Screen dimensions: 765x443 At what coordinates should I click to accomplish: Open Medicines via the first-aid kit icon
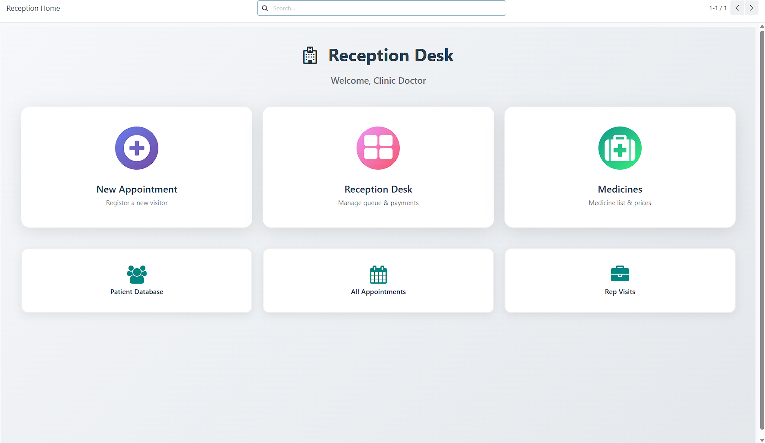[620, 148]
